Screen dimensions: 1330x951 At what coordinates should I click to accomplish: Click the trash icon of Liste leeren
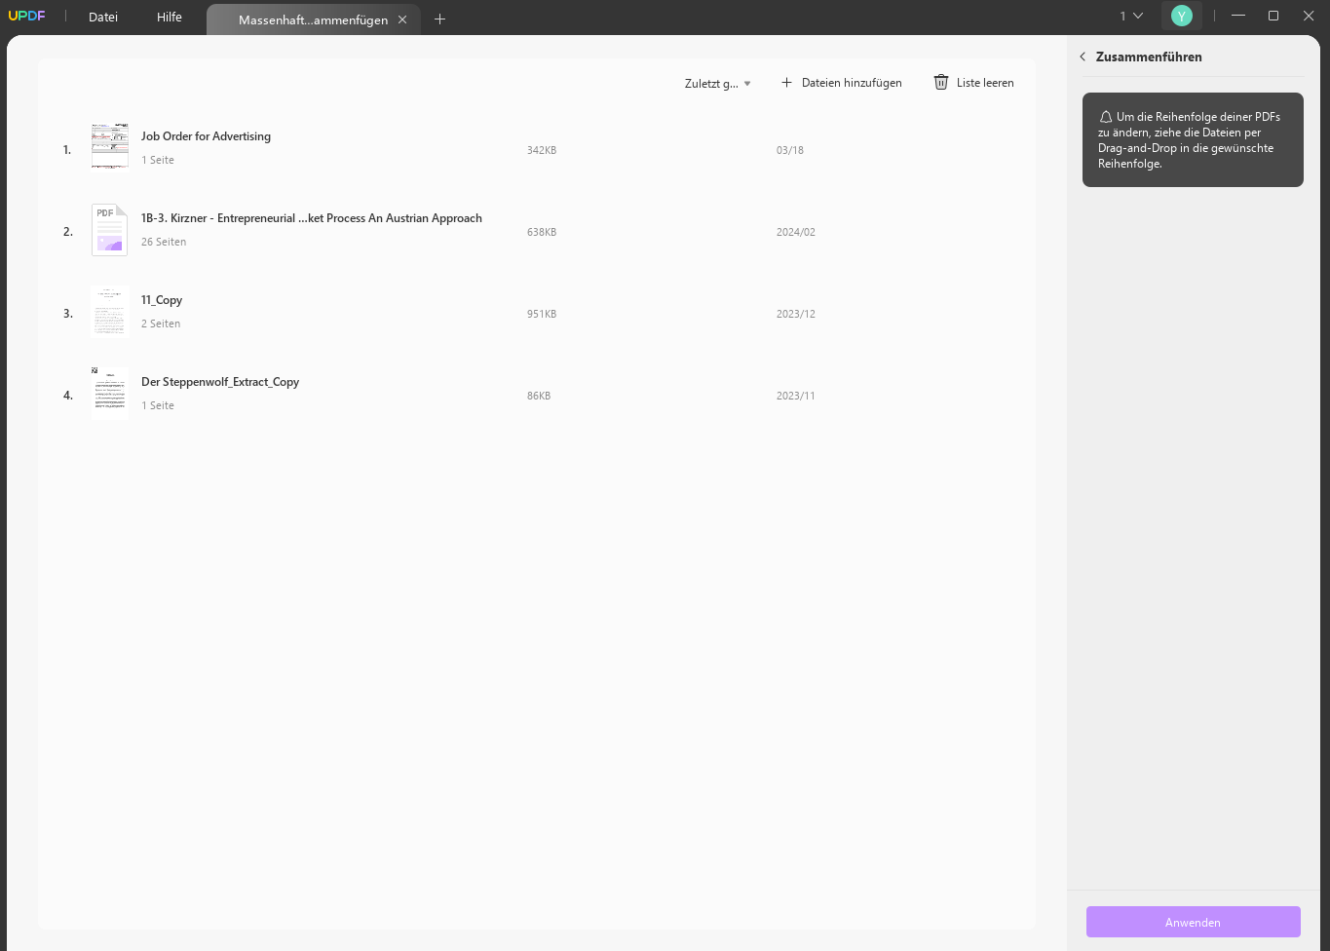pyautogui.click(x=941, y=83)
